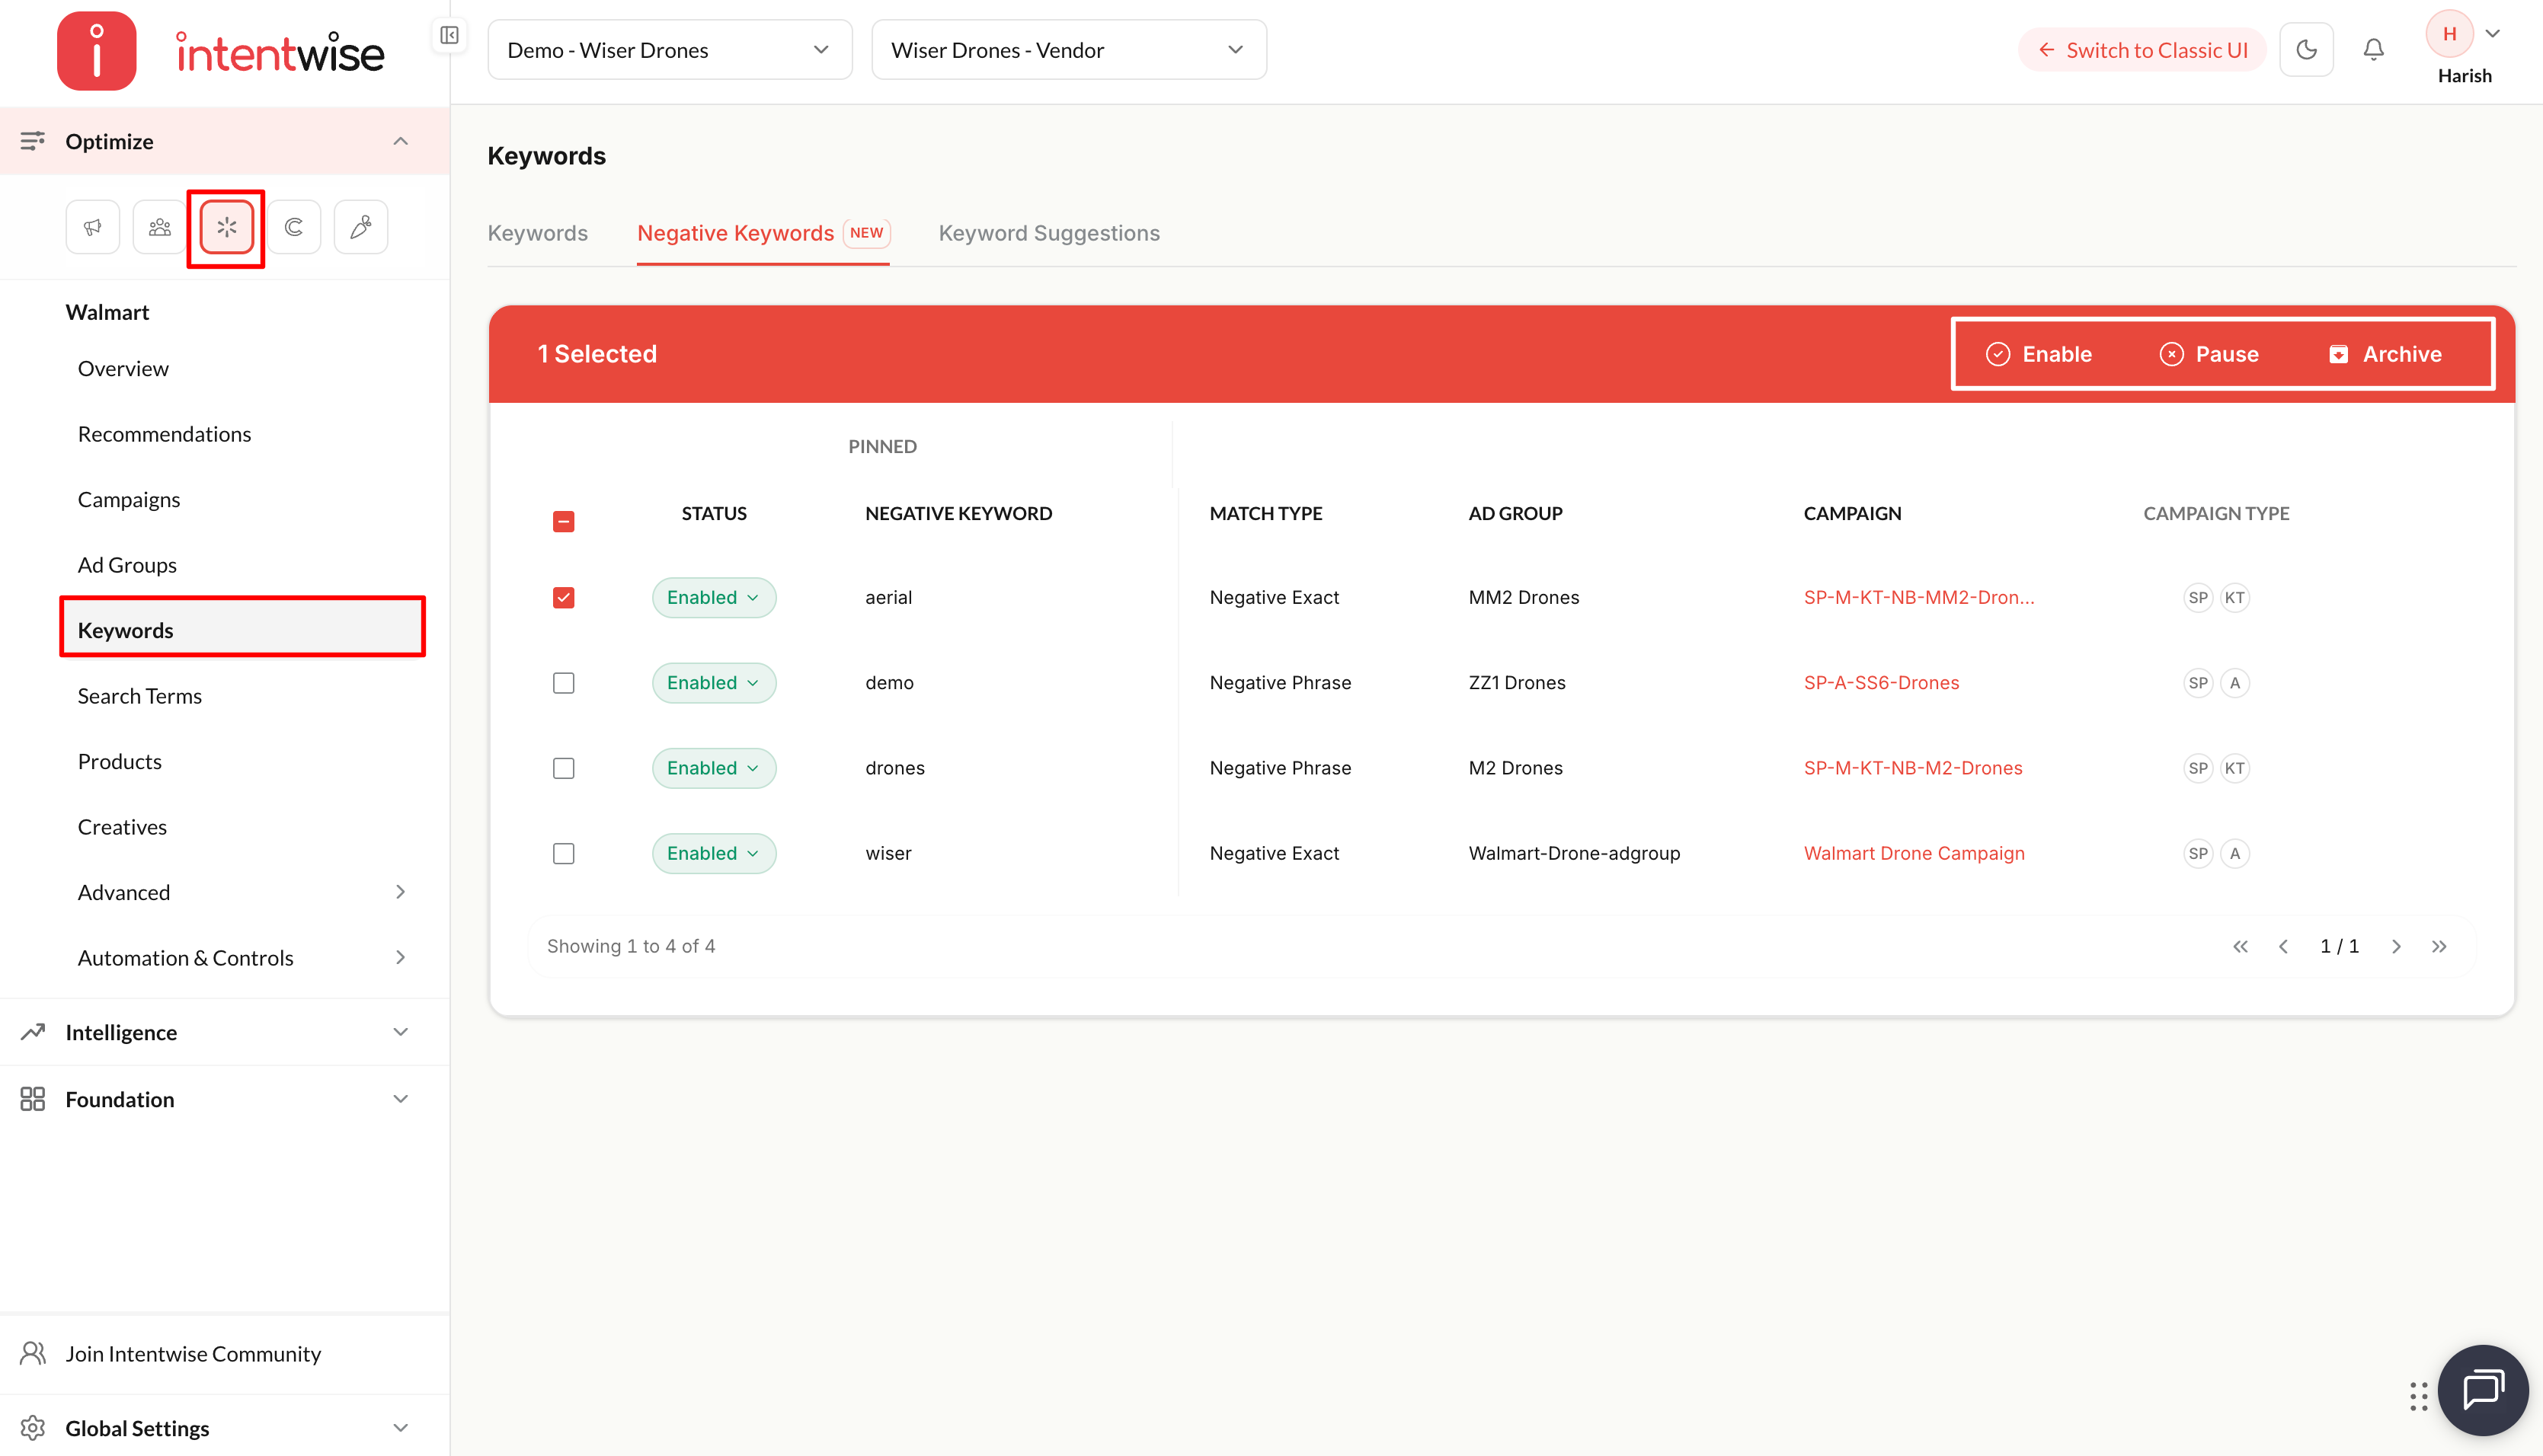Viewport: 2543px width, 1456px height.
Task: Select the C-shaped channel icon
Action: 294,227
